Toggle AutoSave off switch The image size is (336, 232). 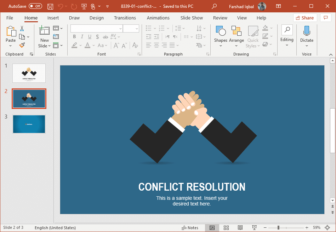tap(35, 6)
